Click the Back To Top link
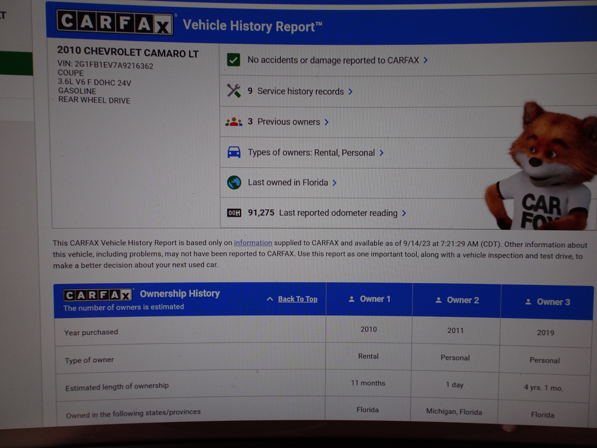The height and width of the screenshot is (448, 597). coord(298,299)
